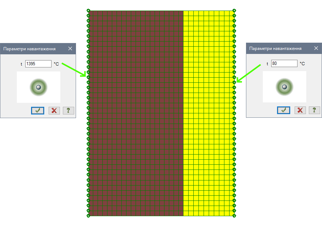Close the right Параметри навантаження dialog

[316, 48]
